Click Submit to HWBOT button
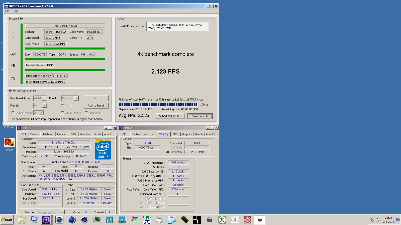401x225 pixels. pyautogui.click(x=170, y=116)
